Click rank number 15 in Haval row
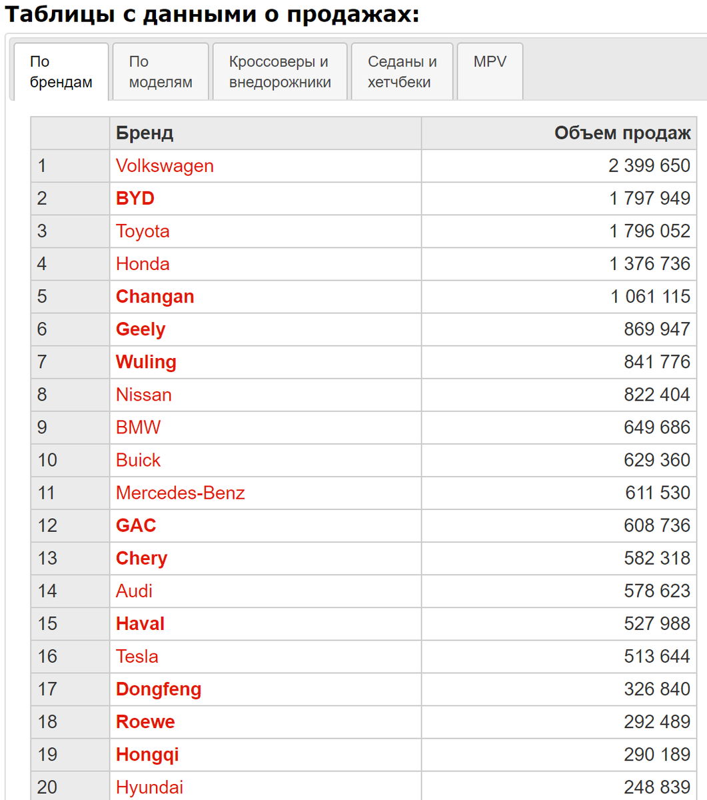Screen dimensions: 707x800 click(x=47, y=623)
